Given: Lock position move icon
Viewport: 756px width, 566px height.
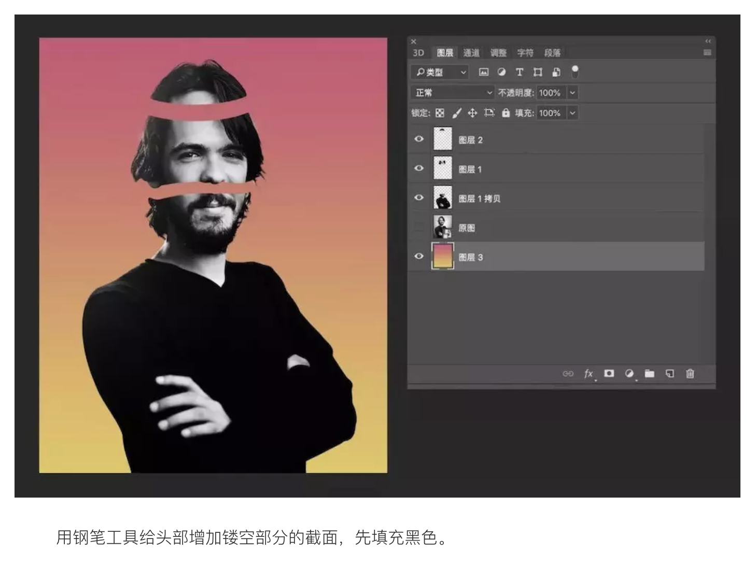Looking at the screenshot, I should pos(472,113).
